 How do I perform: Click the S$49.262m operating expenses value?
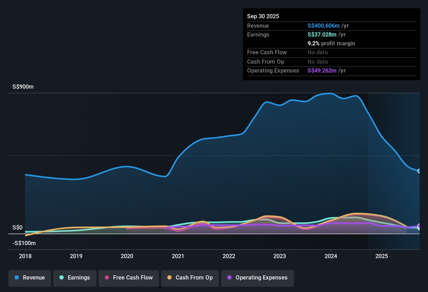[x=322, y=71]
